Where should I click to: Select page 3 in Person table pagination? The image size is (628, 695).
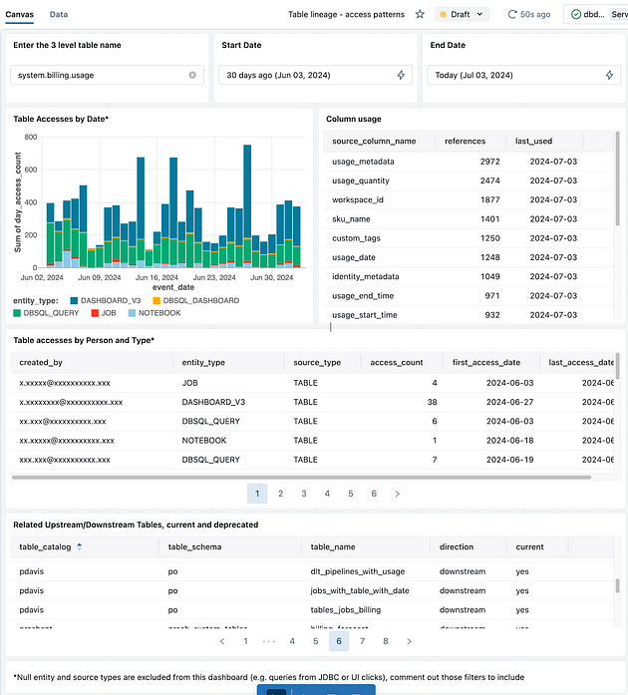coord(304,494)
